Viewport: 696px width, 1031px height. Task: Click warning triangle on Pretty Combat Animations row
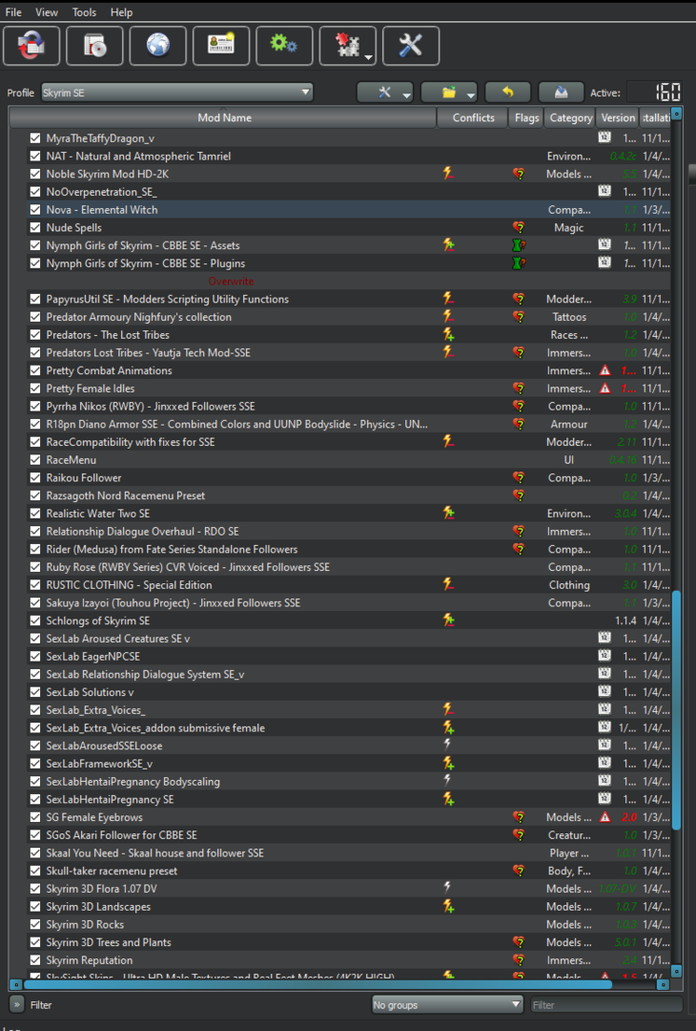605,370
